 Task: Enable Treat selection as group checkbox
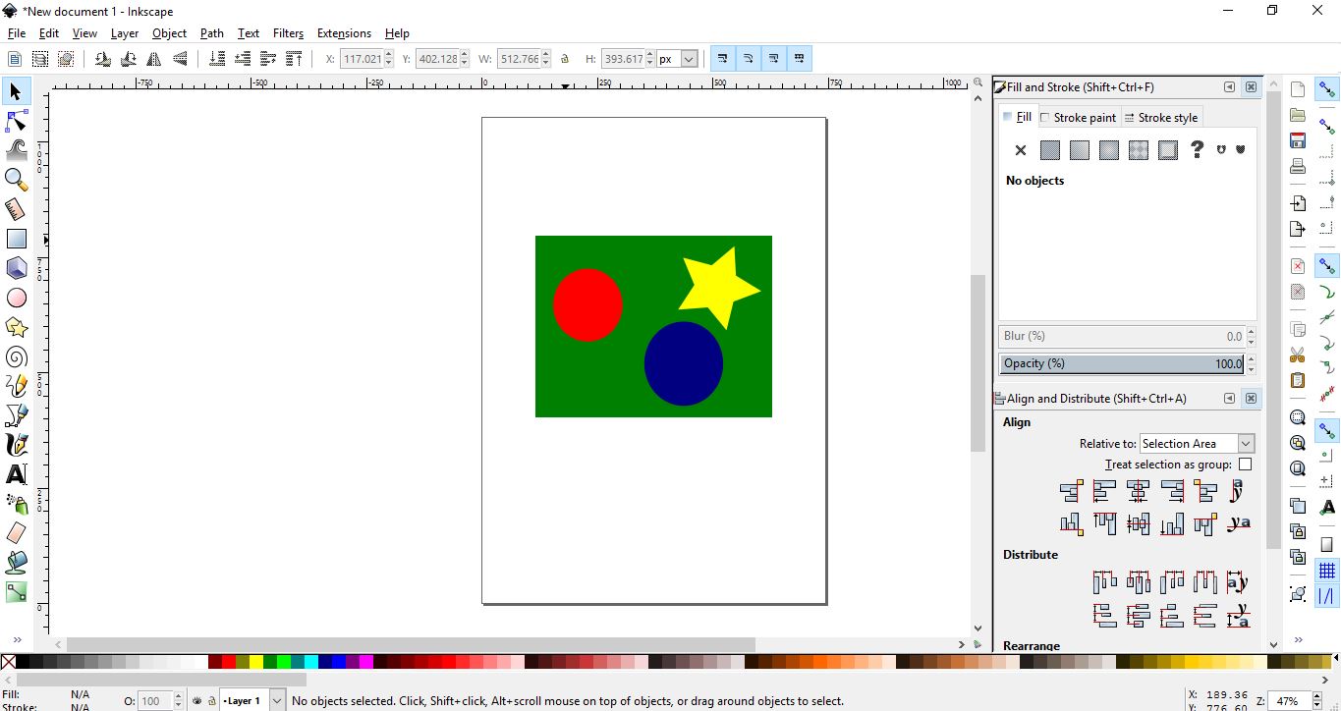1245,465
